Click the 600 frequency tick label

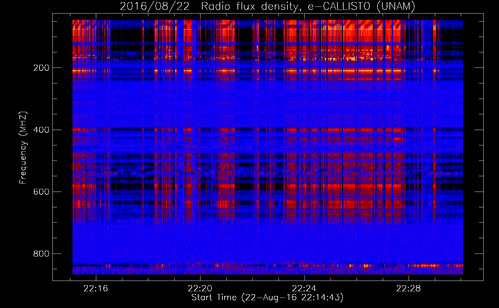pos(41,192)
